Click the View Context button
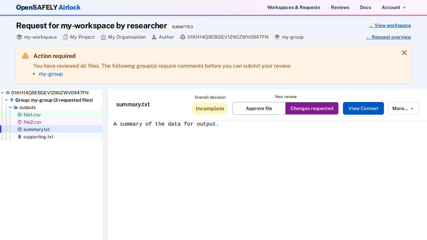This screenshot has width=427, height=240. point(363,108)
